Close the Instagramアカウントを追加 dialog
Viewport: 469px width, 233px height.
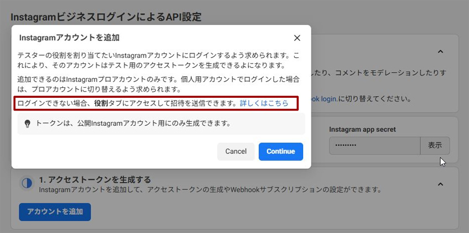click(296, 38)
